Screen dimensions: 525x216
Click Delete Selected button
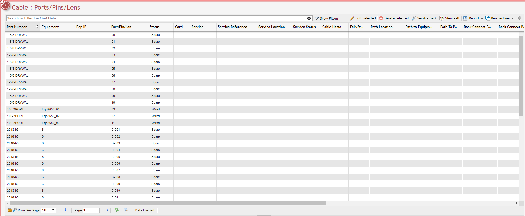click(x=394, y=18)
